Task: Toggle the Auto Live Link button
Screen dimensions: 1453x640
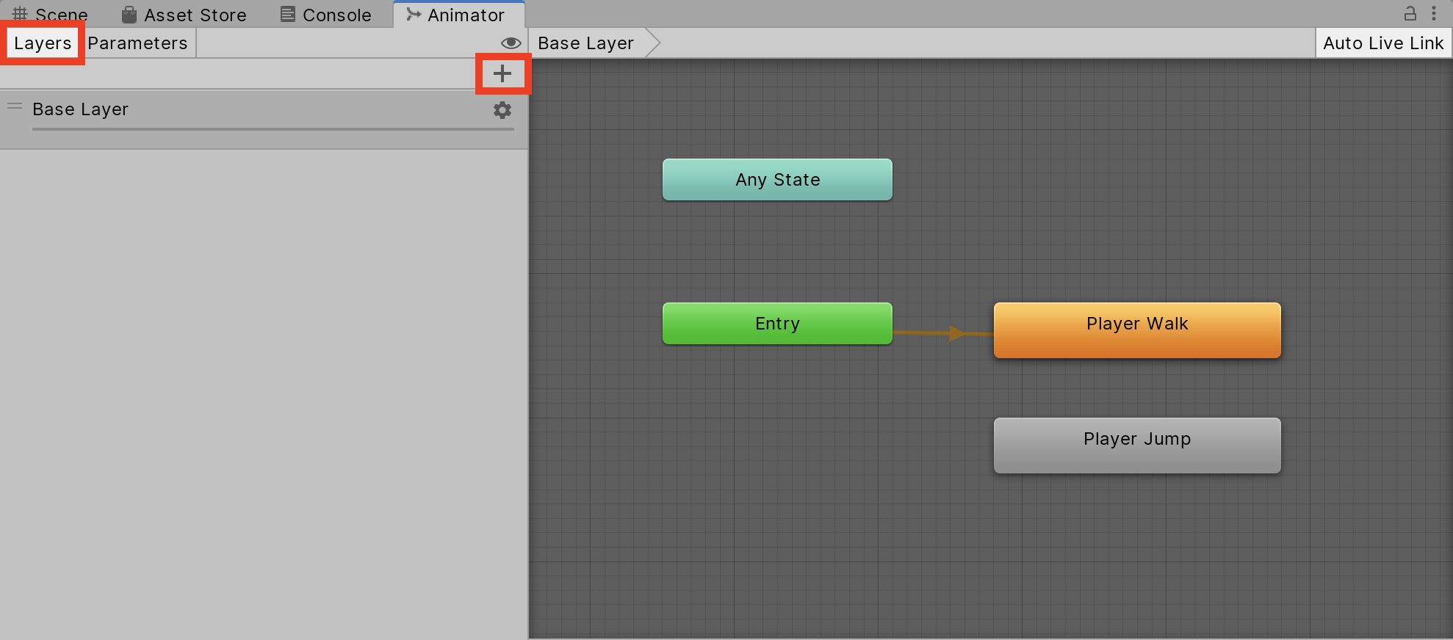Action: click(x=1382, y=43)
